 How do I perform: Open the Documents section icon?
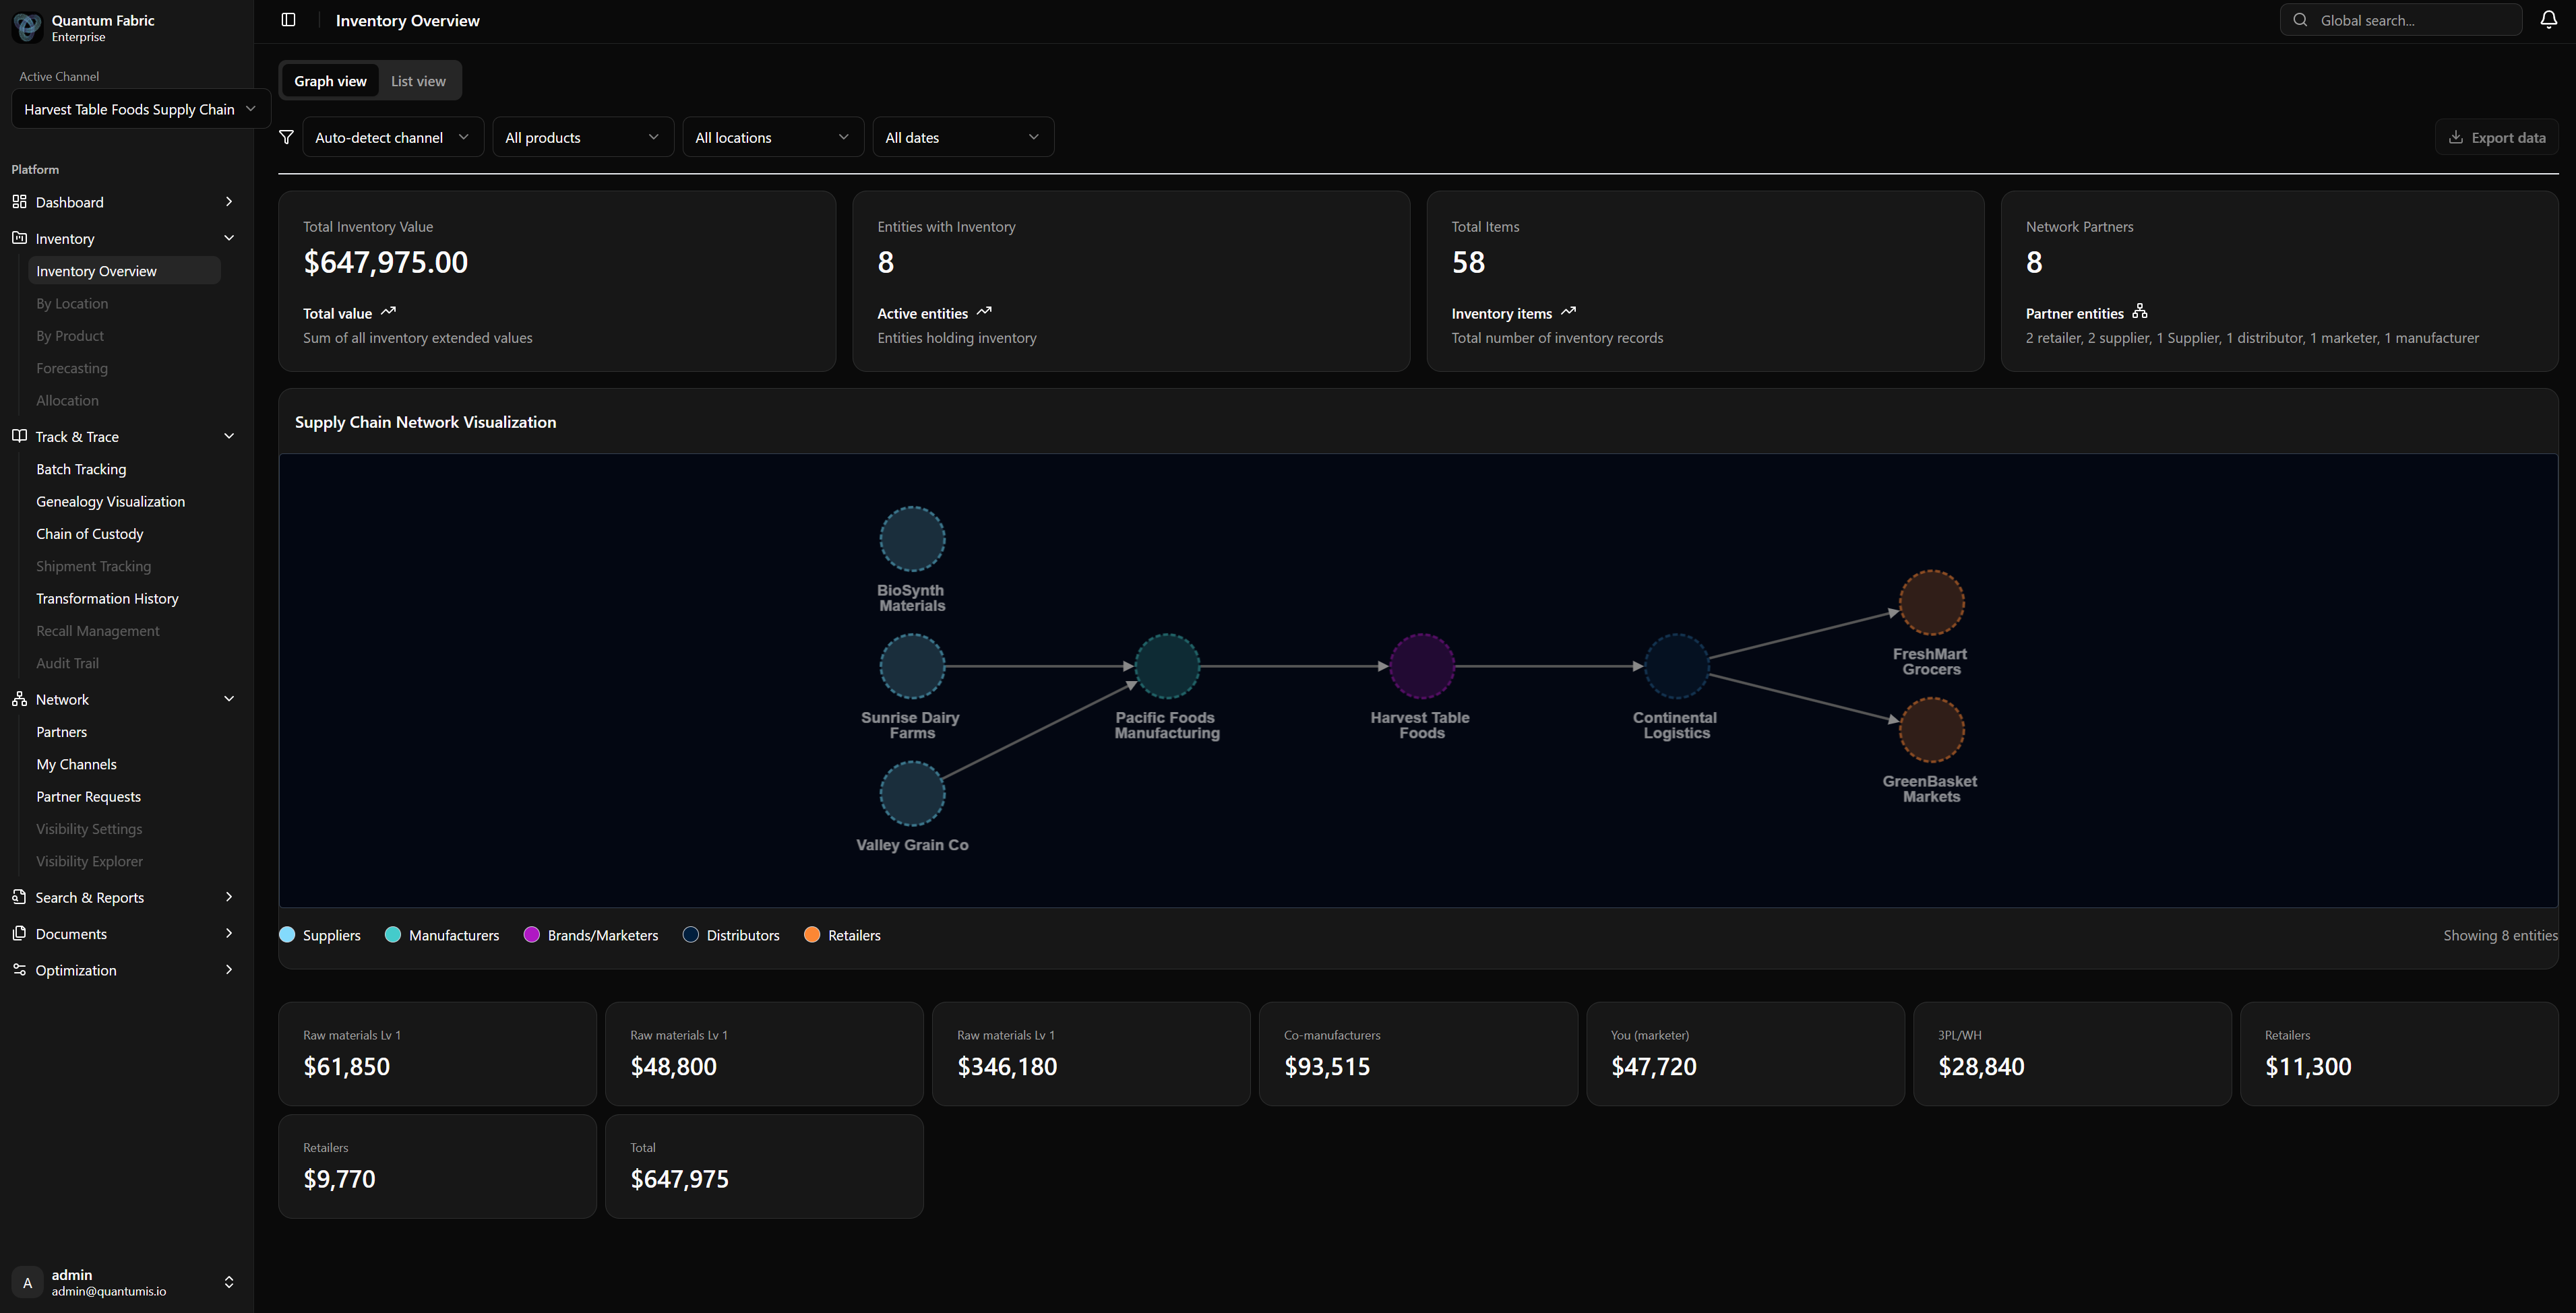pos(19,932)
